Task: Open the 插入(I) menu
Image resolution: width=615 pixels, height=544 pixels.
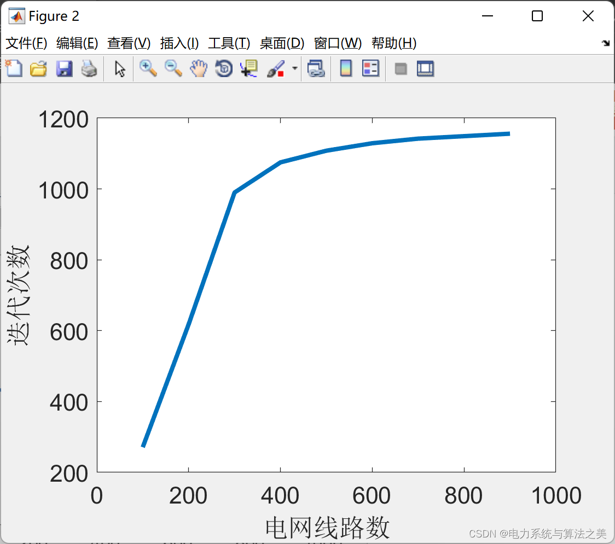Action: tap(179, 43)
